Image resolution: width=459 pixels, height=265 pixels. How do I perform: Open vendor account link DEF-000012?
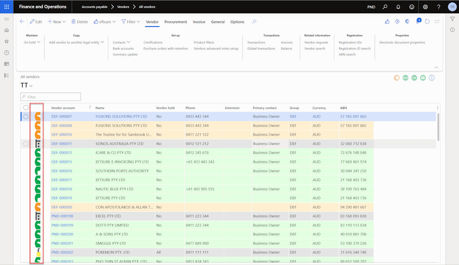tap(62, 153)
